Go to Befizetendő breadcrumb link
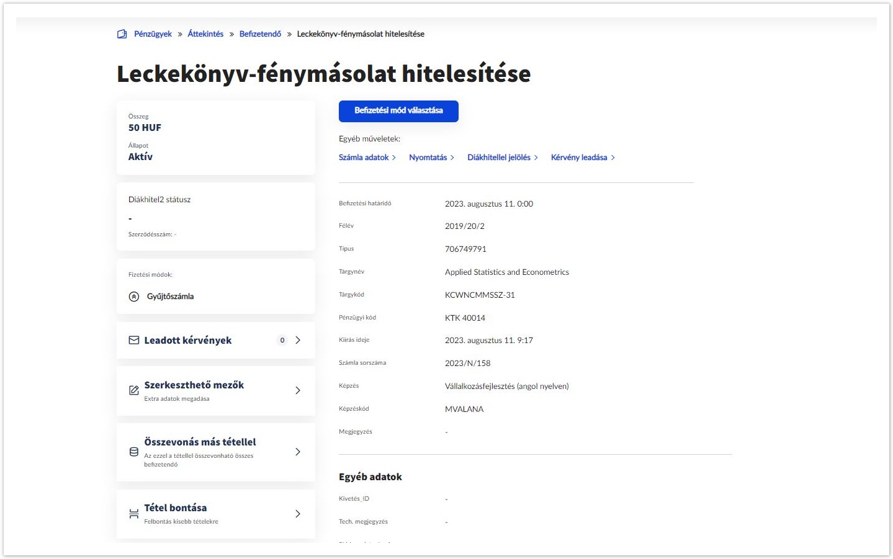The width and height of the screenshot is (893, 559). (x=260, y=34)
